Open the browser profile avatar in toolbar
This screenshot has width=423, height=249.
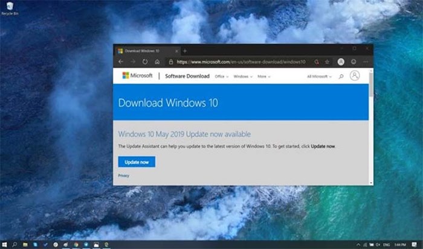point(341,61)
